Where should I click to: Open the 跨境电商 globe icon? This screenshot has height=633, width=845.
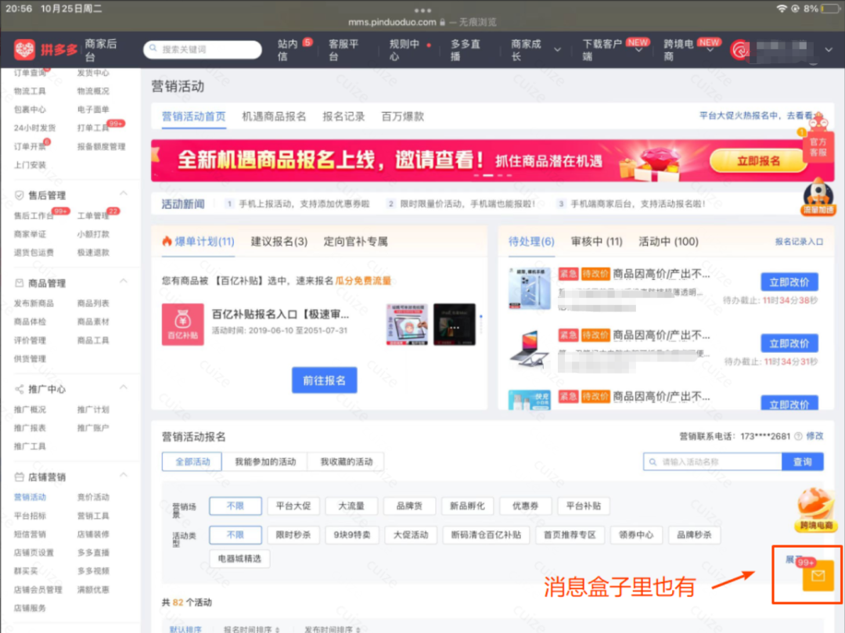pos(816,509)
